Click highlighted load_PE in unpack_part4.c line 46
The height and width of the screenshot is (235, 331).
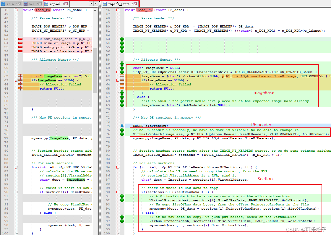click(x=145, y=10)
